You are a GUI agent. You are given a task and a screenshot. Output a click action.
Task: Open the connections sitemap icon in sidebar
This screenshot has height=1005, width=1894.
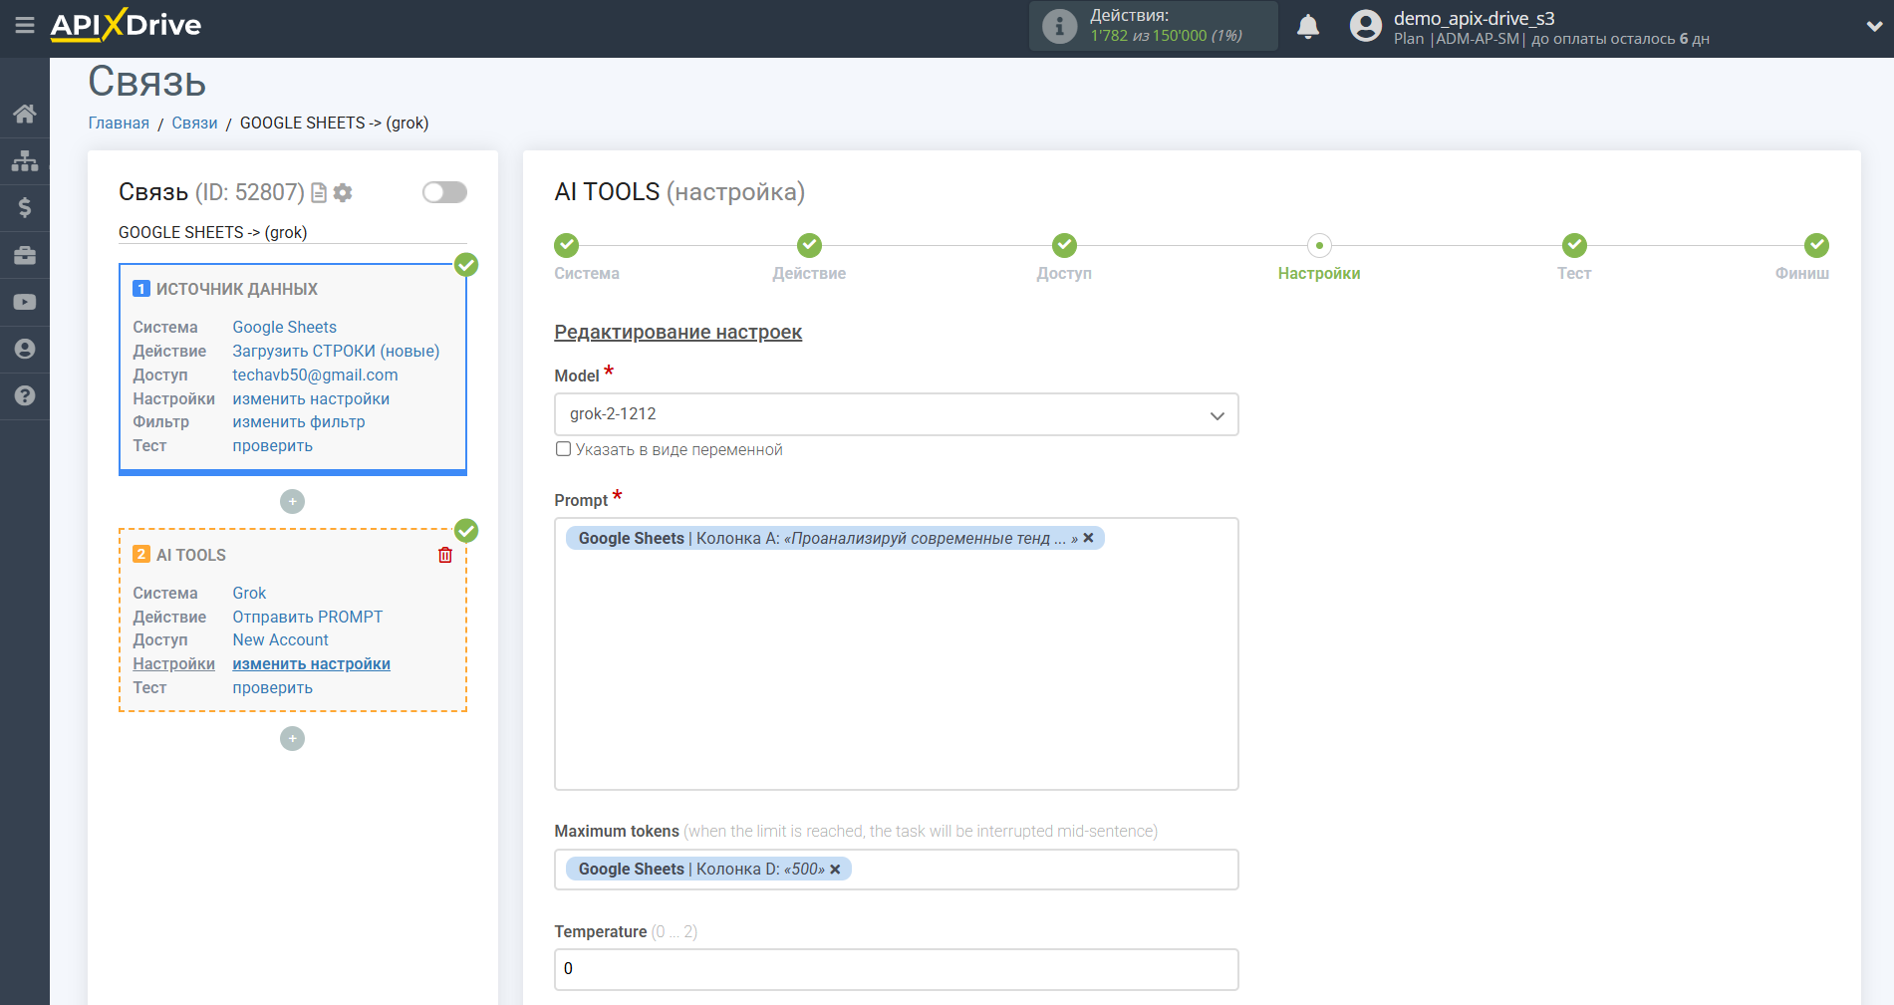(24, 160)
